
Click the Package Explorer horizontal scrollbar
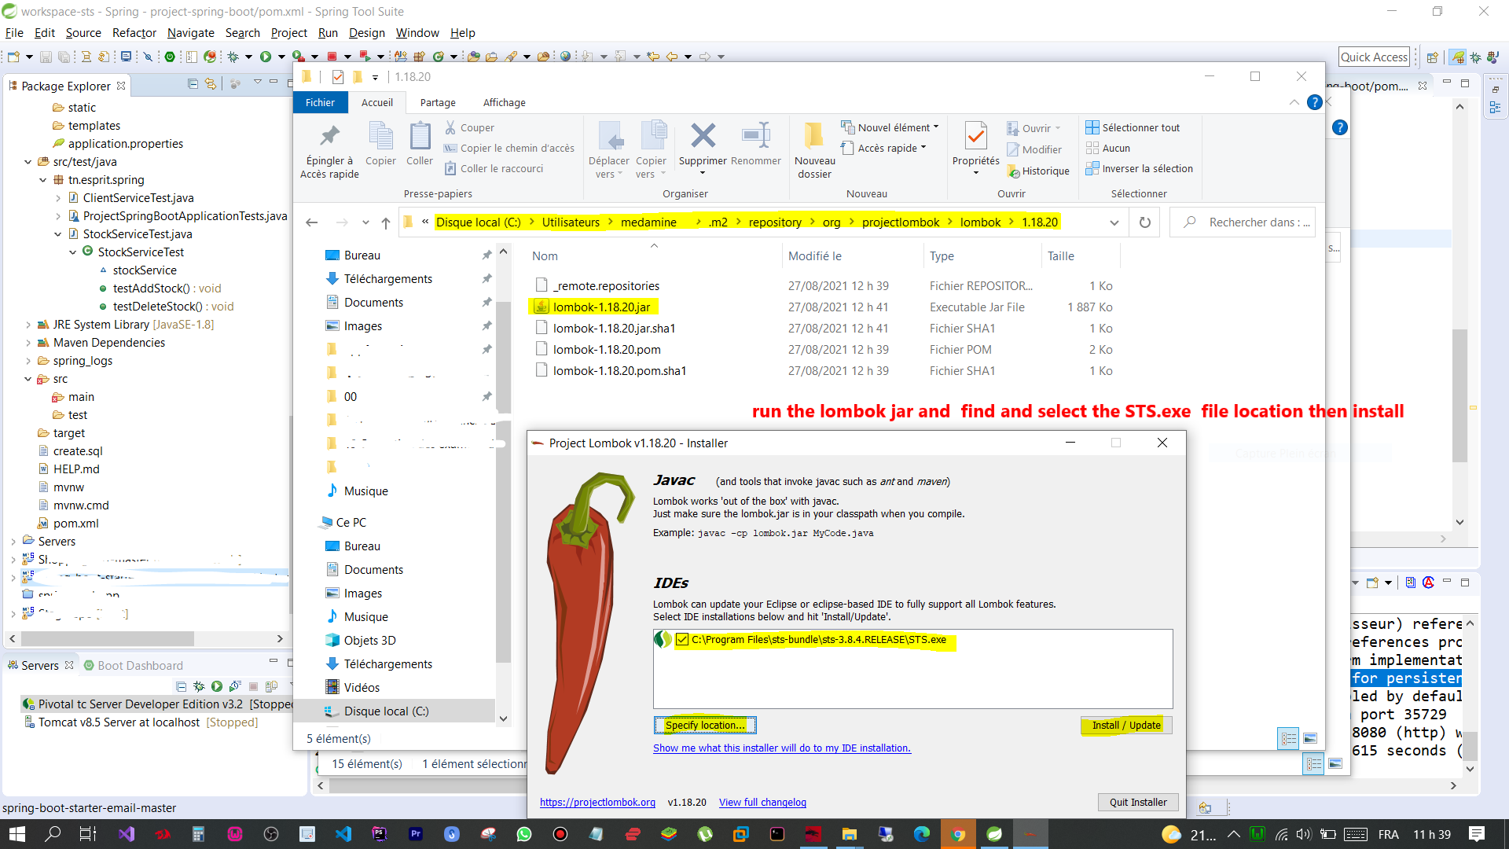107,638
